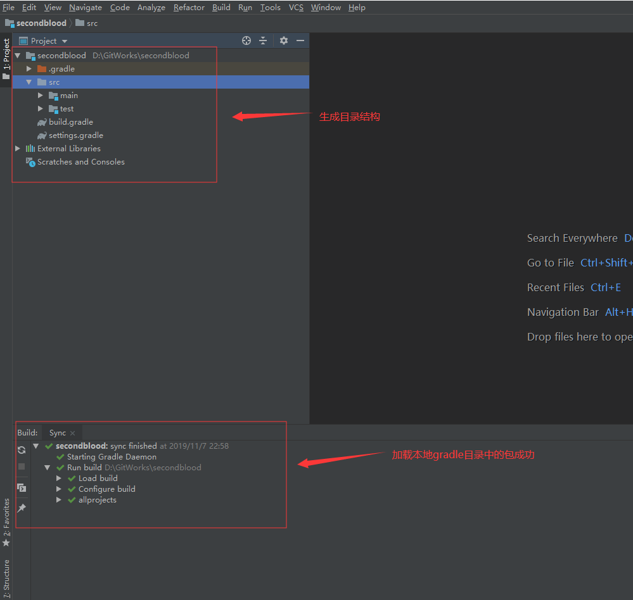633x600 pixels.
Task: Expand the test folder
Action: pyautogui.click(x=41, y=109)
